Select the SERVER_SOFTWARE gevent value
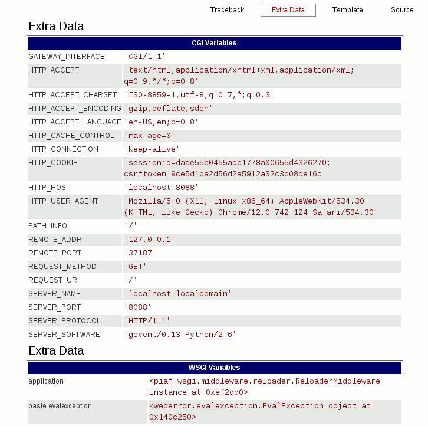Viewport: 428px width, 426px height. coord(180,335)
